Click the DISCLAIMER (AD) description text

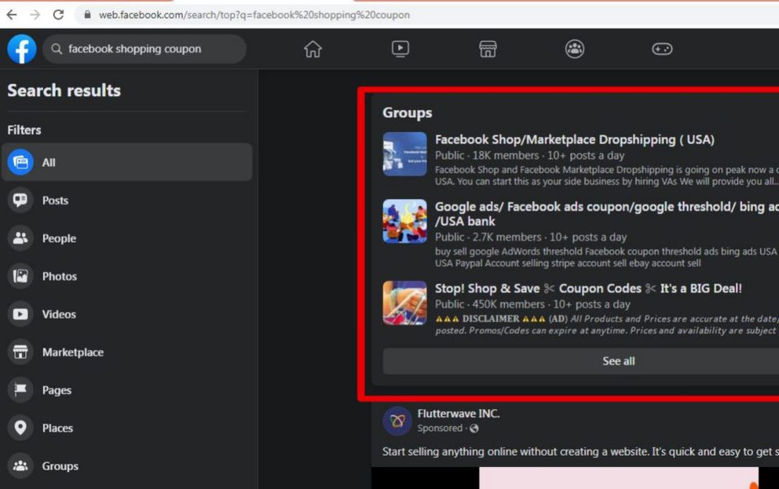click(x=607, y=324)
